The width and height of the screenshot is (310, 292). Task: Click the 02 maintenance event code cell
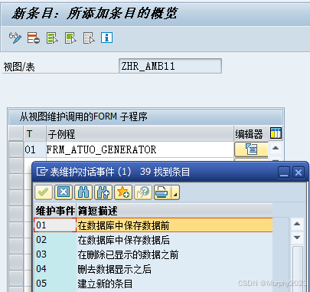pyautogui.click(x=55, y=240)
